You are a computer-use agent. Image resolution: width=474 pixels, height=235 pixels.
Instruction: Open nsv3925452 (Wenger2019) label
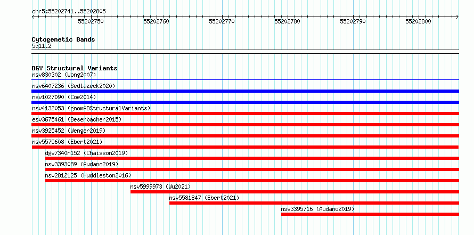69,131
